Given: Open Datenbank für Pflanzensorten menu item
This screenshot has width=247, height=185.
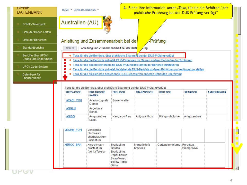Looking at the screenshot, I should [x=32, y=76].
